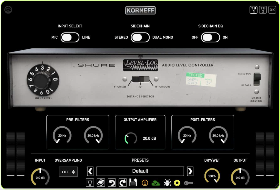Select the TB 1 model button
This screenshot has height=190, width=280.
(253, 10)
